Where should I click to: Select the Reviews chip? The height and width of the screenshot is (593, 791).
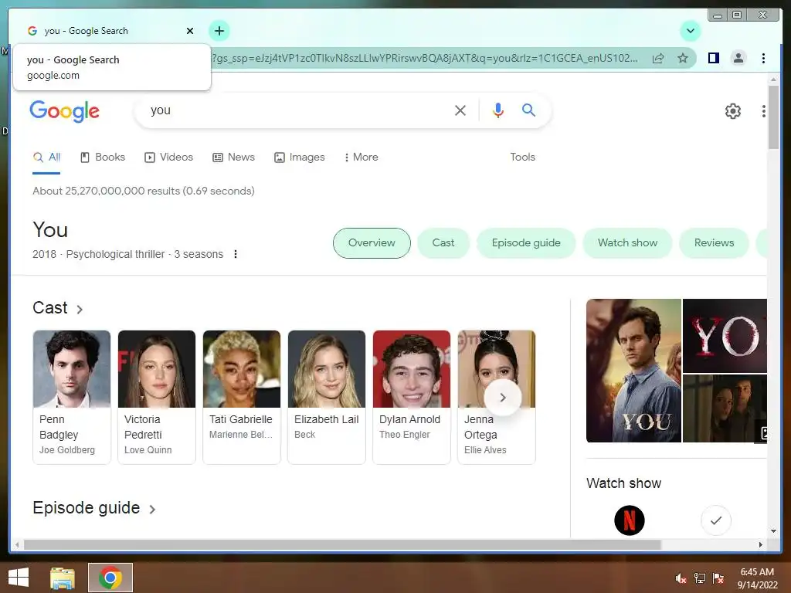click(x=714, y=243)
